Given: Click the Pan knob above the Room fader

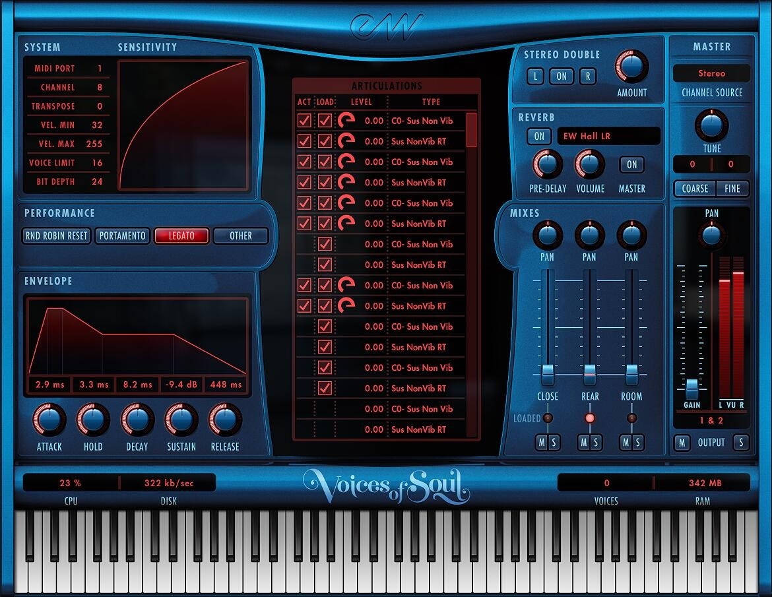Looking at the screenshot, I should point(631,236).
